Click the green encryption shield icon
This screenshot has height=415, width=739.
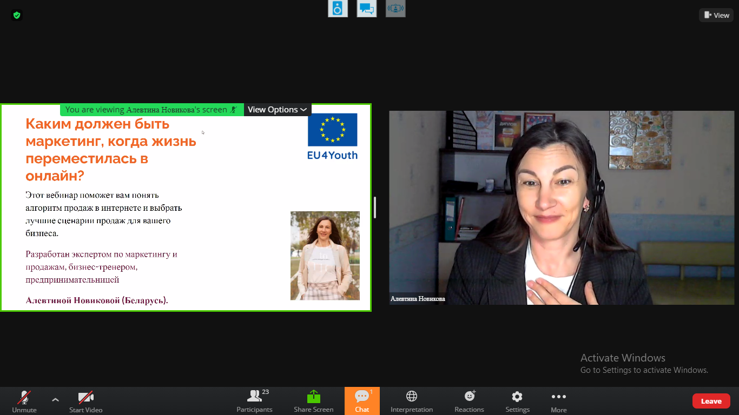coord(17,15)
